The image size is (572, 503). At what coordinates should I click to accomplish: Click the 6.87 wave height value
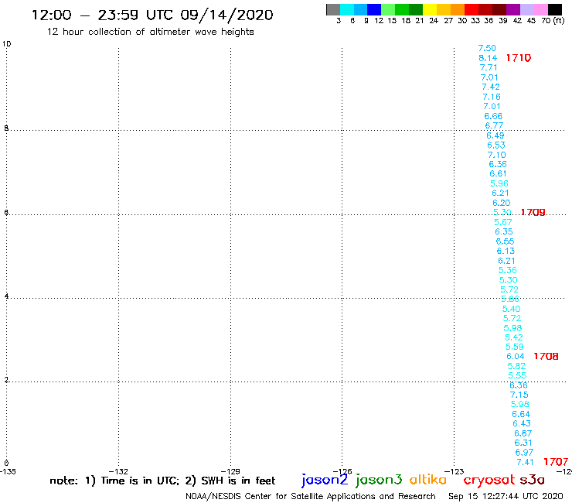pyautogui.click(x=523, y=433)
